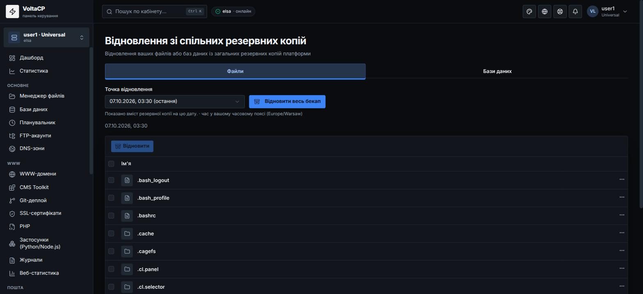Open the support lifebuoy icon
Screen dimensions: 643x294
(x=560, y=11)
